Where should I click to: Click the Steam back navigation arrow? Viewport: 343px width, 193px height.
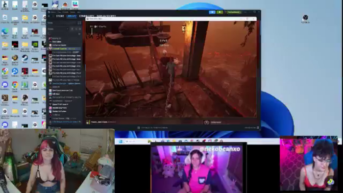tap(49, 16)
